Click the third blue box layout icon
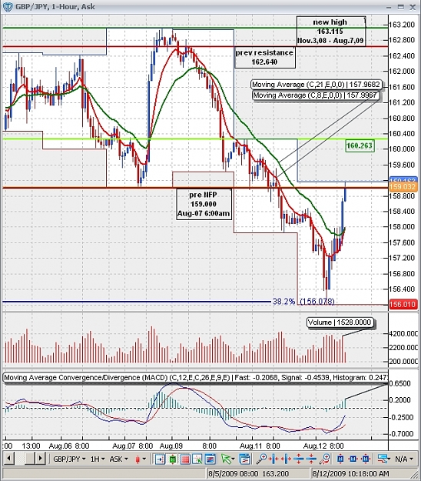The width and height of the screenshot is (421, 481). (366, 459)
